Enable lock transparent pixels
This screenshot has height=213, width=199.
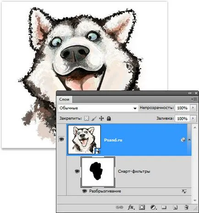[87, 118]
